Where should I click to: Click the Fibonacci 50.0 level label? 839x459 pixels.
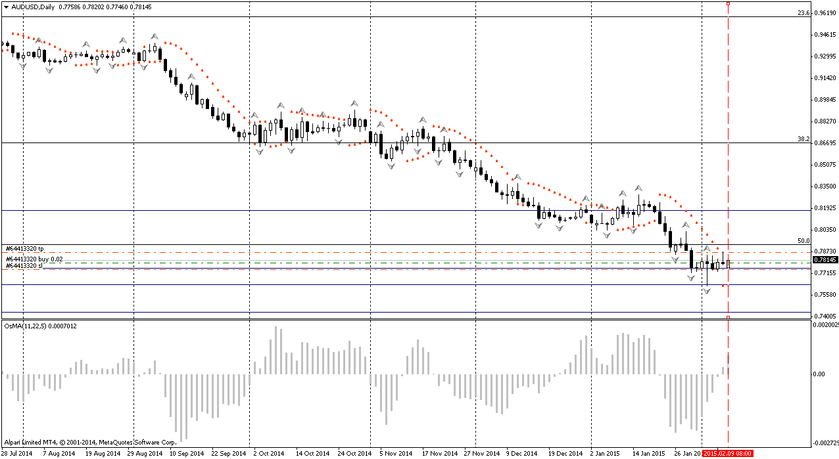coord(803,241)
